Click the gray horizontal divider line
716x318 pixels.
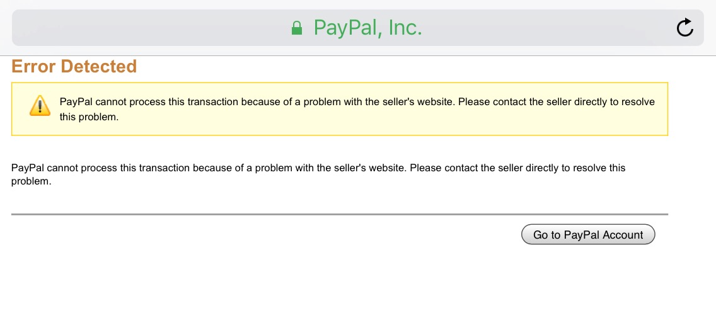click(x=339, y=214)
